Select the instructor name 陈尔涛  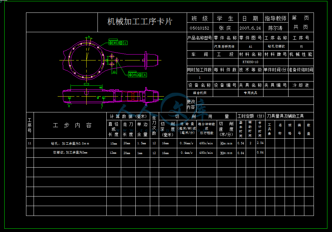pyautogui.click(x=275, y=28)
